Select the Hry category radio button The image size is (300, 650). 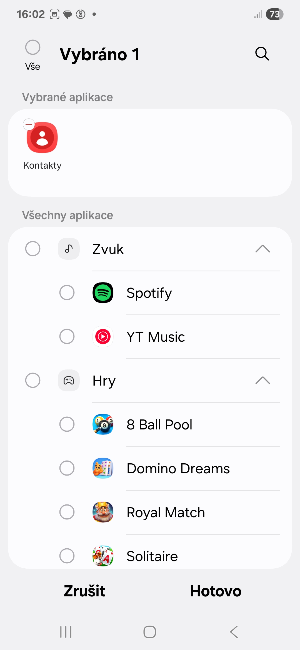[x=33, y=380]
